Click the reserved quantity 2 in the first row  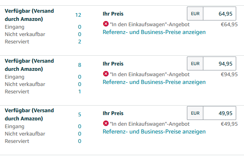(x=80, y=42)
